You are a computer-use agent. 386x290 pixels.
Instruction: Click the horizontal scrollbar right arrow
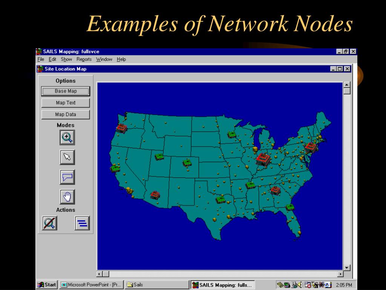(340, 274)
